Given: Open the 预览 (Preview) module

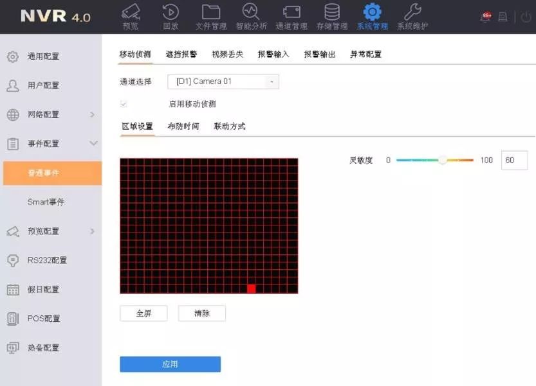Looking at the screenshot, I should [131, 16].
